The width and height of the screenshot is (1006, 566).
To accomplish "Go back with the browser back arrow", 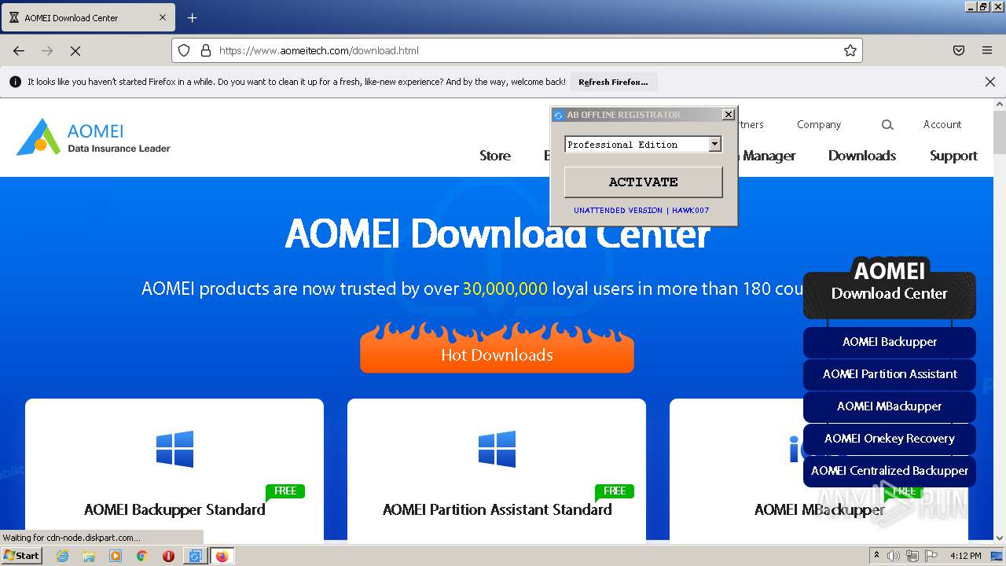I will click(19, 50).
